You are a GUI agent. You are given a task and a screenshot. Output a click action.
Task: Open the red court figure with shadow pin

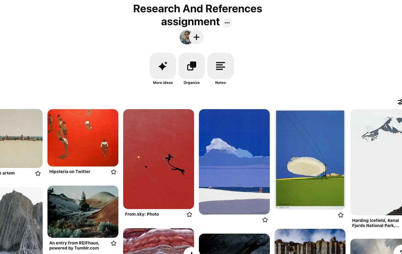click(x=159, y=159)
